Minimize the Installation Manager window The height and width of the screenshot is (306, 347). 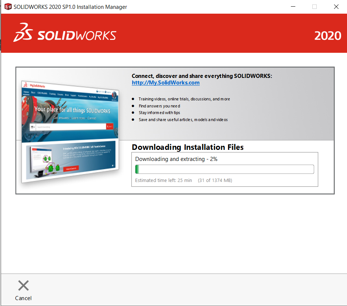[x=293, y=7]
